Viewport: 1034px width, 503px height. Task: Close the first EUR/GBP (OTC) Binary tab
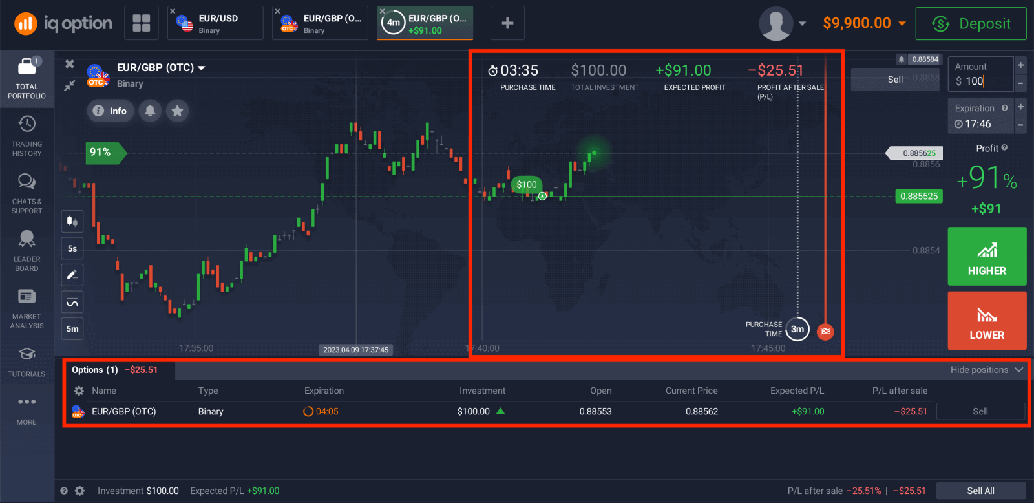pyautogui.click(x=277, y=11)
